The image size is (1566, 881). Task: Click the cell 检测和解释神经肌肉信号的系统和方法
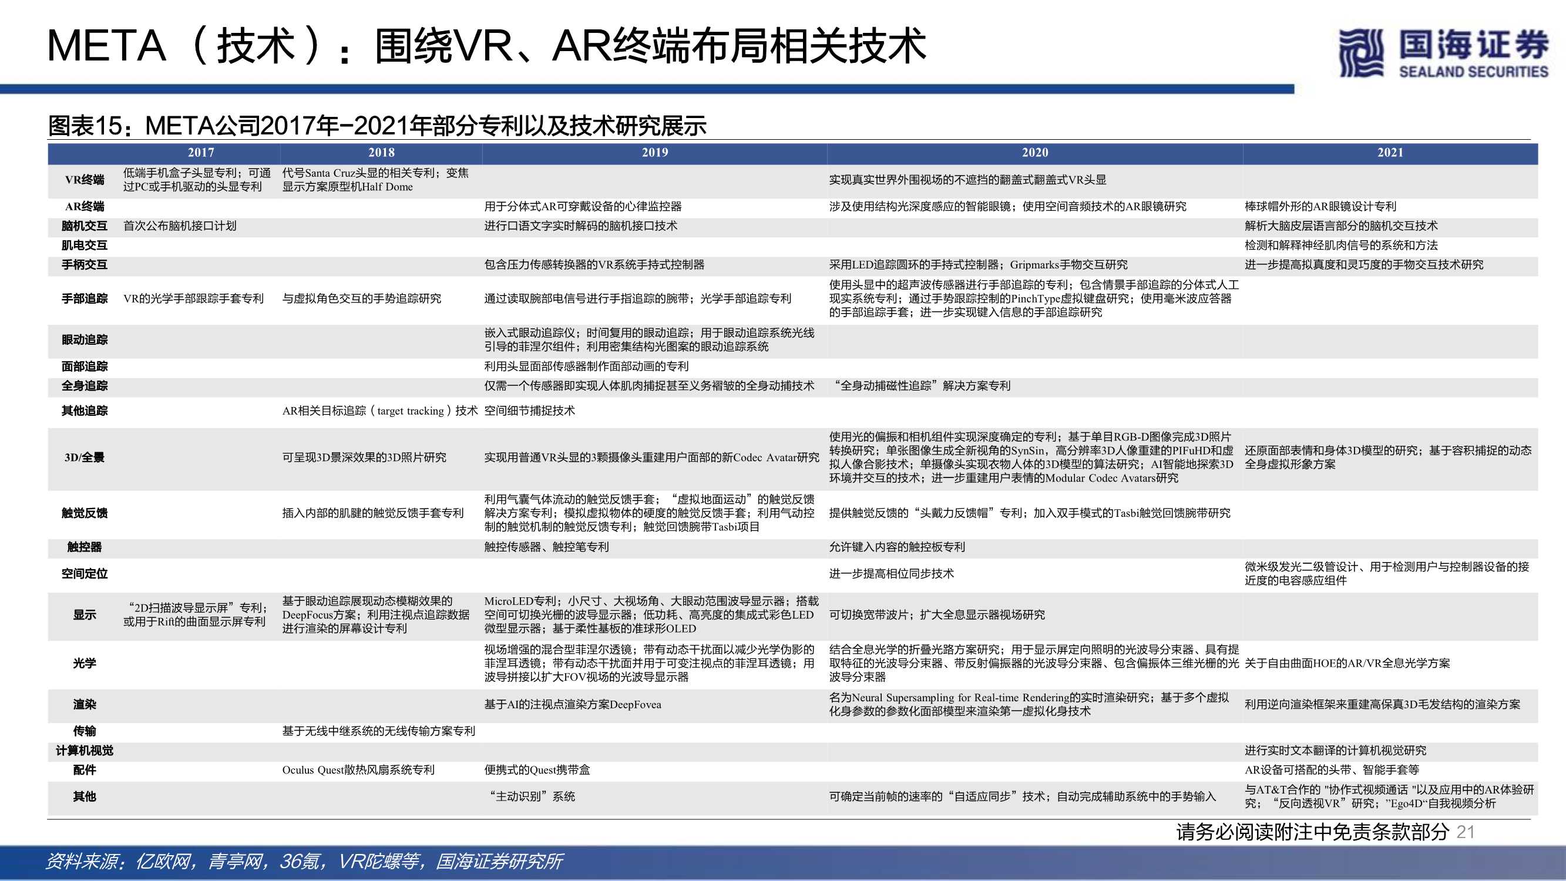tap(1341, 246)
